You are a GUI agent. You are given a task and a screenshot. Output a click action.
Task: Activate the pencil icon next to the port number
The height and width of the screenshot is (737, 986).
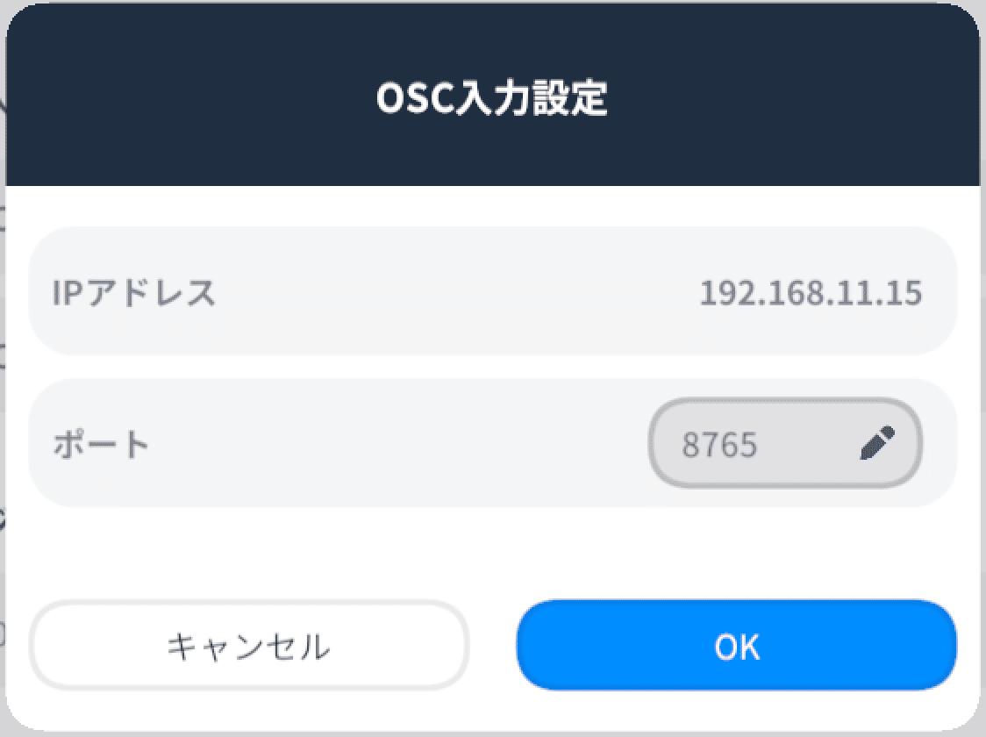pyautogui.click(x=878, y=442)
